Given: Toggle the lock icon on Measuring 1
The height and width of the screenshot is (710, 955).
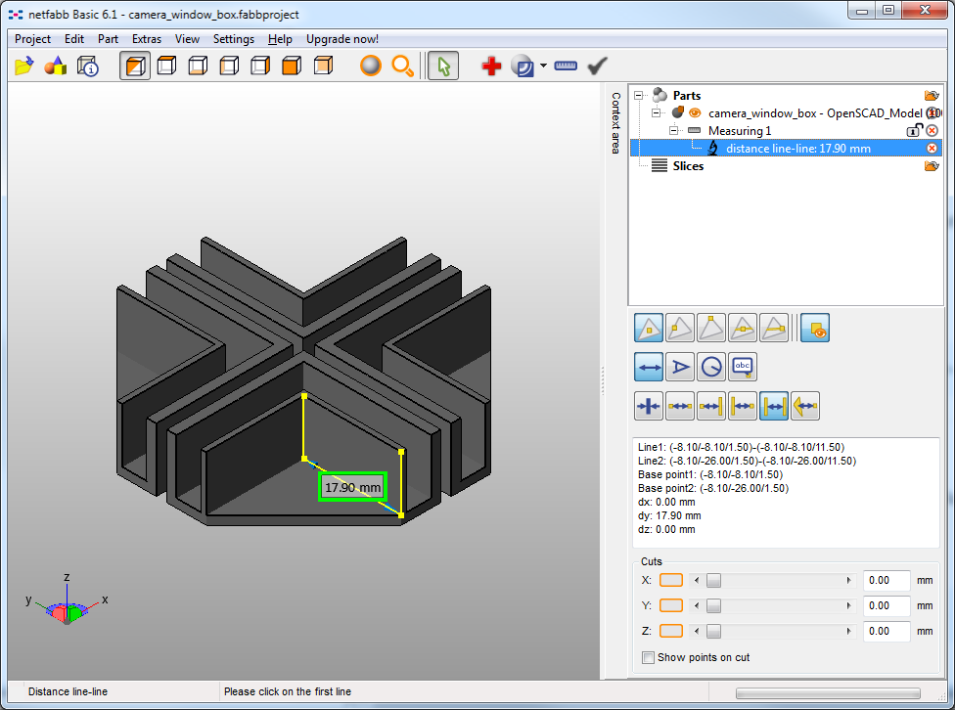Looking at the screenshot, I should coord(914,130).
